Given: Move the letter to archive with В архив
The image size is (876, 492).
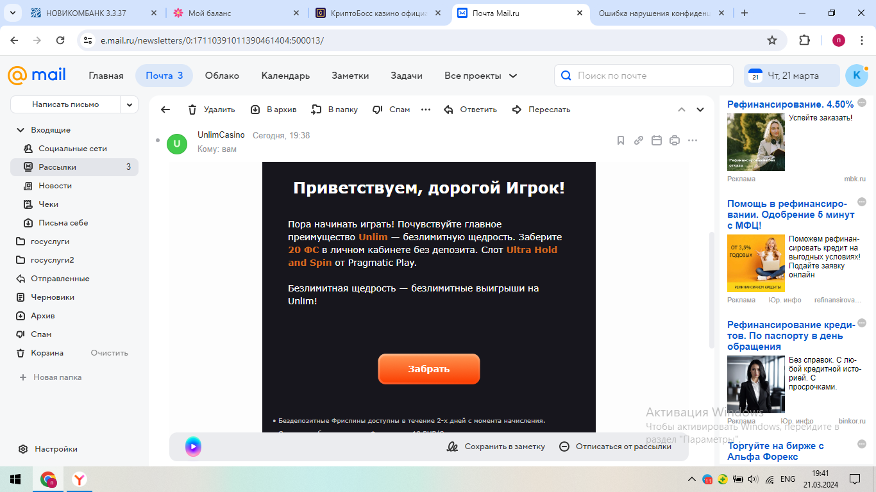Looking at the screenshot, I should [273, 110].
